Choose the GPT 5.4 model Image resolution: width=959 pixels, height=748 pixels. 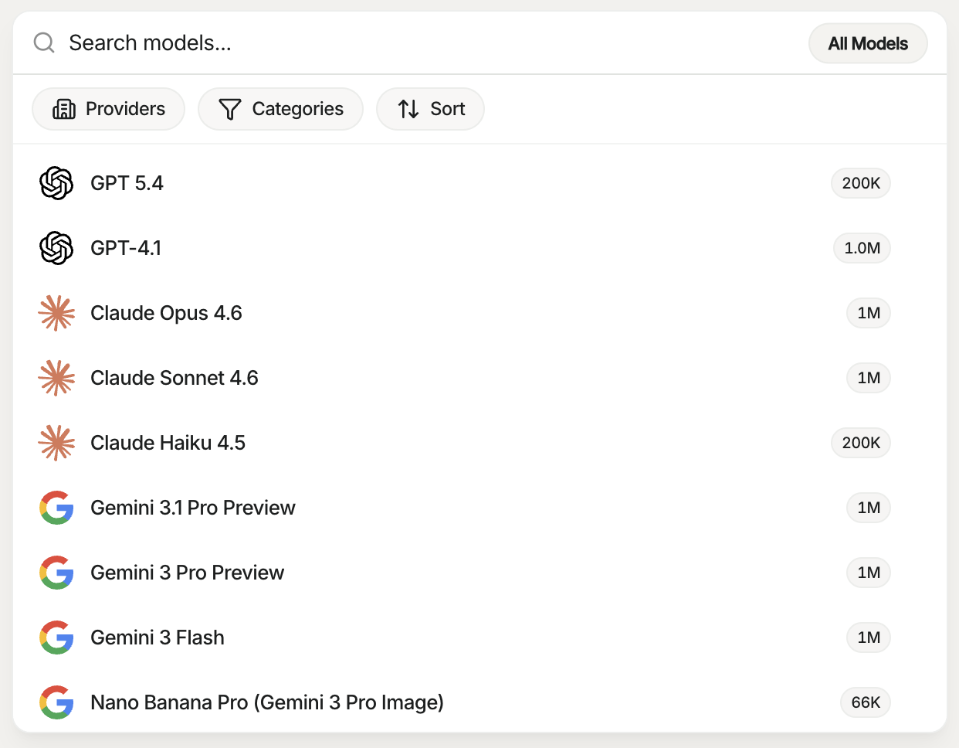[127, 183]
